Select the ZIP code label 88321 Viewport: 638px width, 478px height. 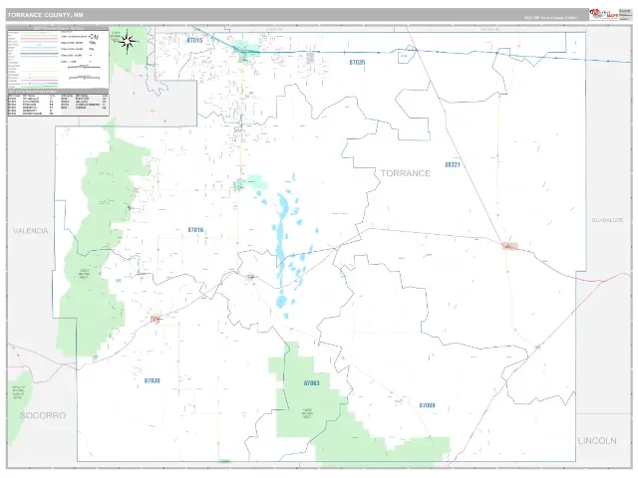tap(453, 164)
